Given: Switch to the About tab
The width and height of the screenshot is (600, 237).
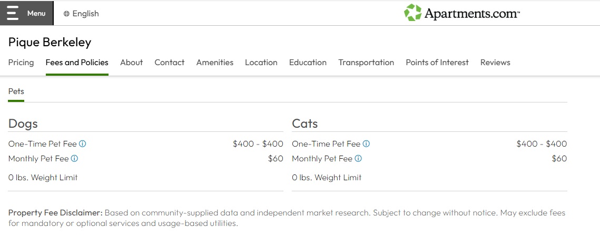Looking at the screenshot, I should (x=131, y=63).
